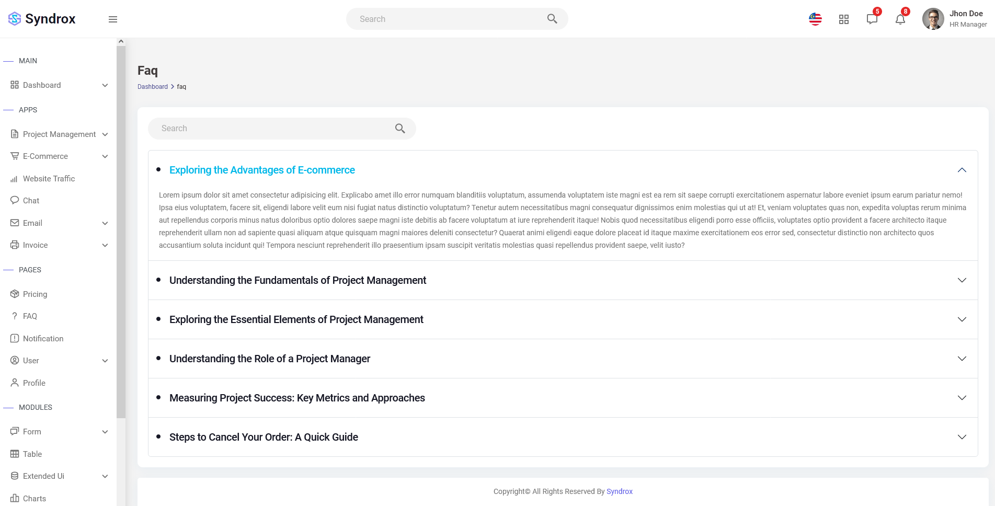Follow the Syndrox footer link
This screenshot has width=995, height=506.
click(619, 491)
